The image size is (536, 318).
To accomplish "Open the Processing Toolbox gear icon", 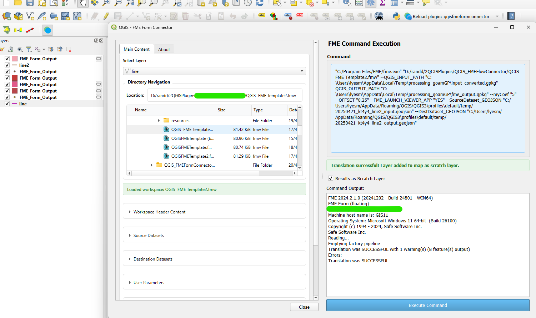I will tap(371, 3).
